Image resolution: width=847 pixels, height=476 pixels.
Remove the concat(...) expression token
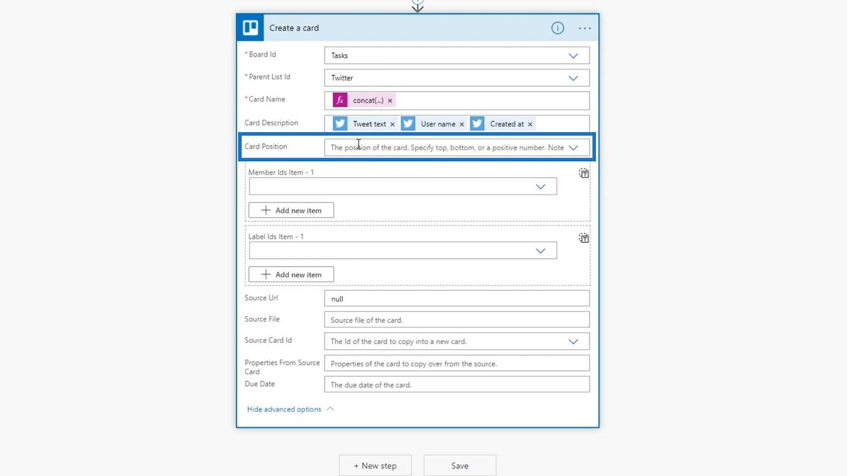tap(390, 100)
